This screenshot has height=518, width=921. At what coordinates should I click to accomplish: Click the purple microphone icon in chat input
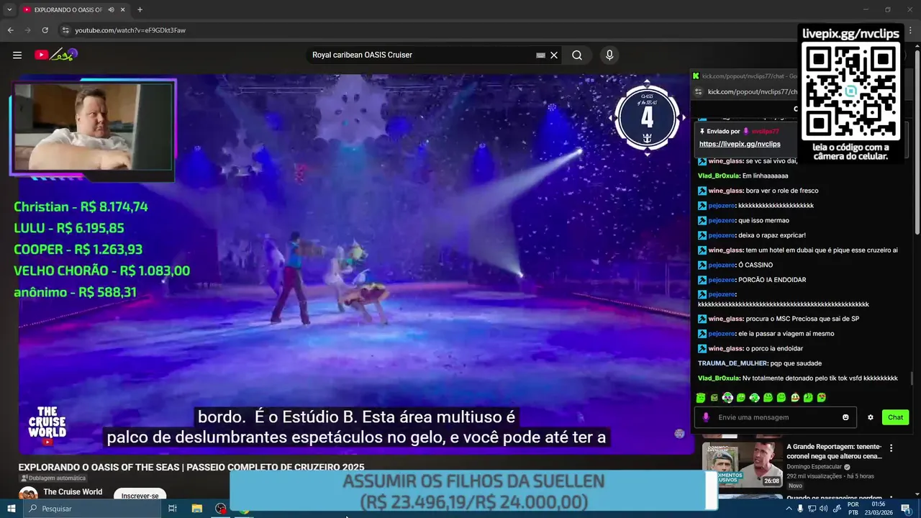(x=706, y=417)
